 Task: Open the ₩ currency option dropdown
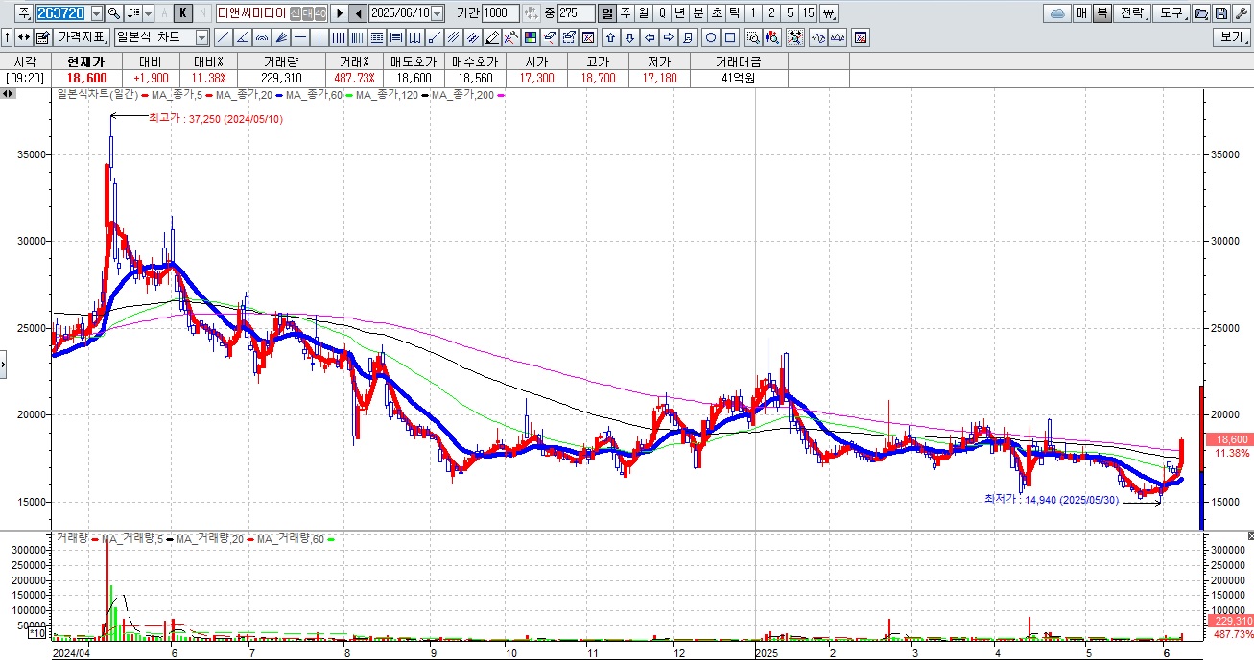829,13
